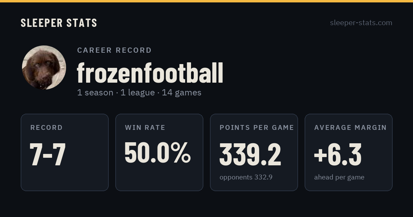Image resolution: width=413 pixels, height=217 pixels.
Task: Open the Record stat card
Action: (x=65, y=152)
